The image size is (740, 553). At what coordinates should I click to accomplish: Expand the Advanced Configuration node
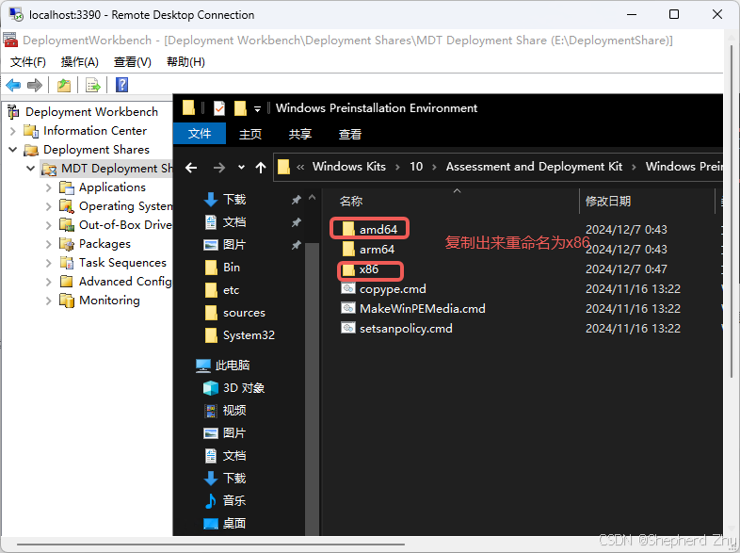pyautogui.click(x=49, y=282)
